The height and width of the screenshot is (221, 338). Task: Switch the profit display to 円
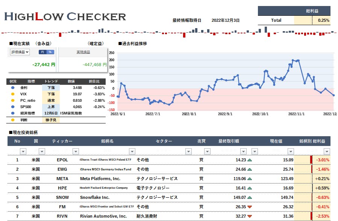42,52
